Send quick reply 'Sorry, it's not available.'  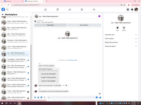pos(49,81)
